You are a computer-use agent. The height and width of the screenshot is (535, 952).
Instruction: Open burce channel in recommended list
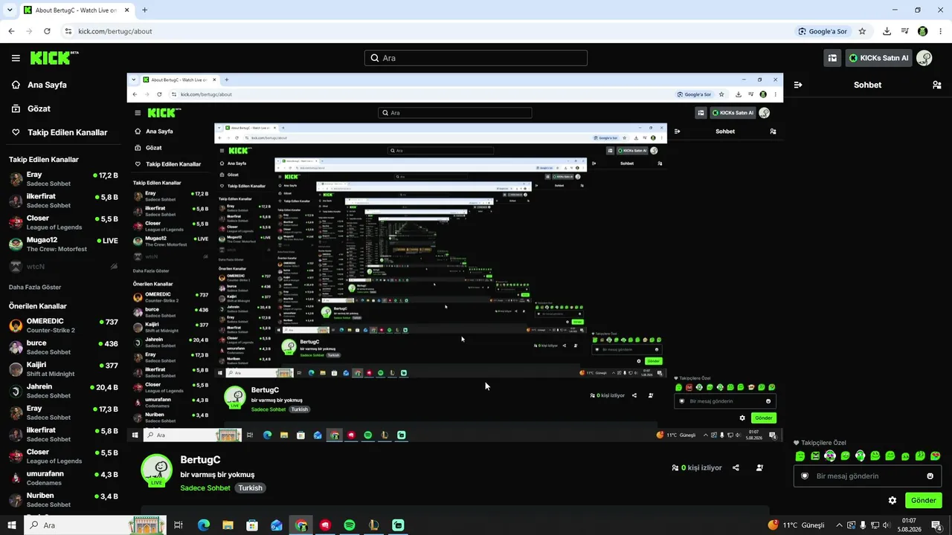point(63,347)
